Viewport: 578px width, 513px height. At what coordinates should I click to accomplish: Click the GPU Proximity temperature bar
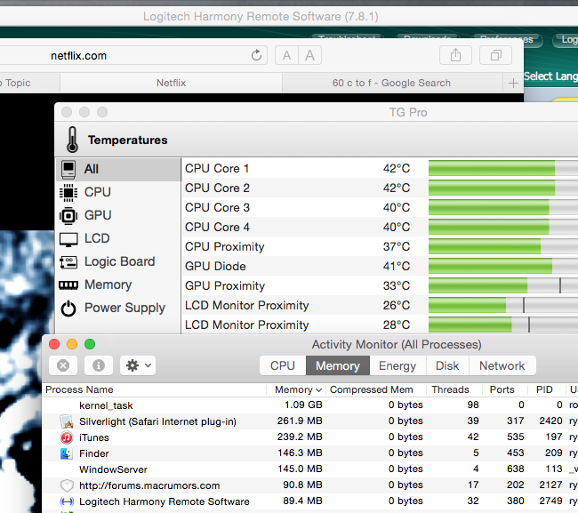(x=503, y=285)
